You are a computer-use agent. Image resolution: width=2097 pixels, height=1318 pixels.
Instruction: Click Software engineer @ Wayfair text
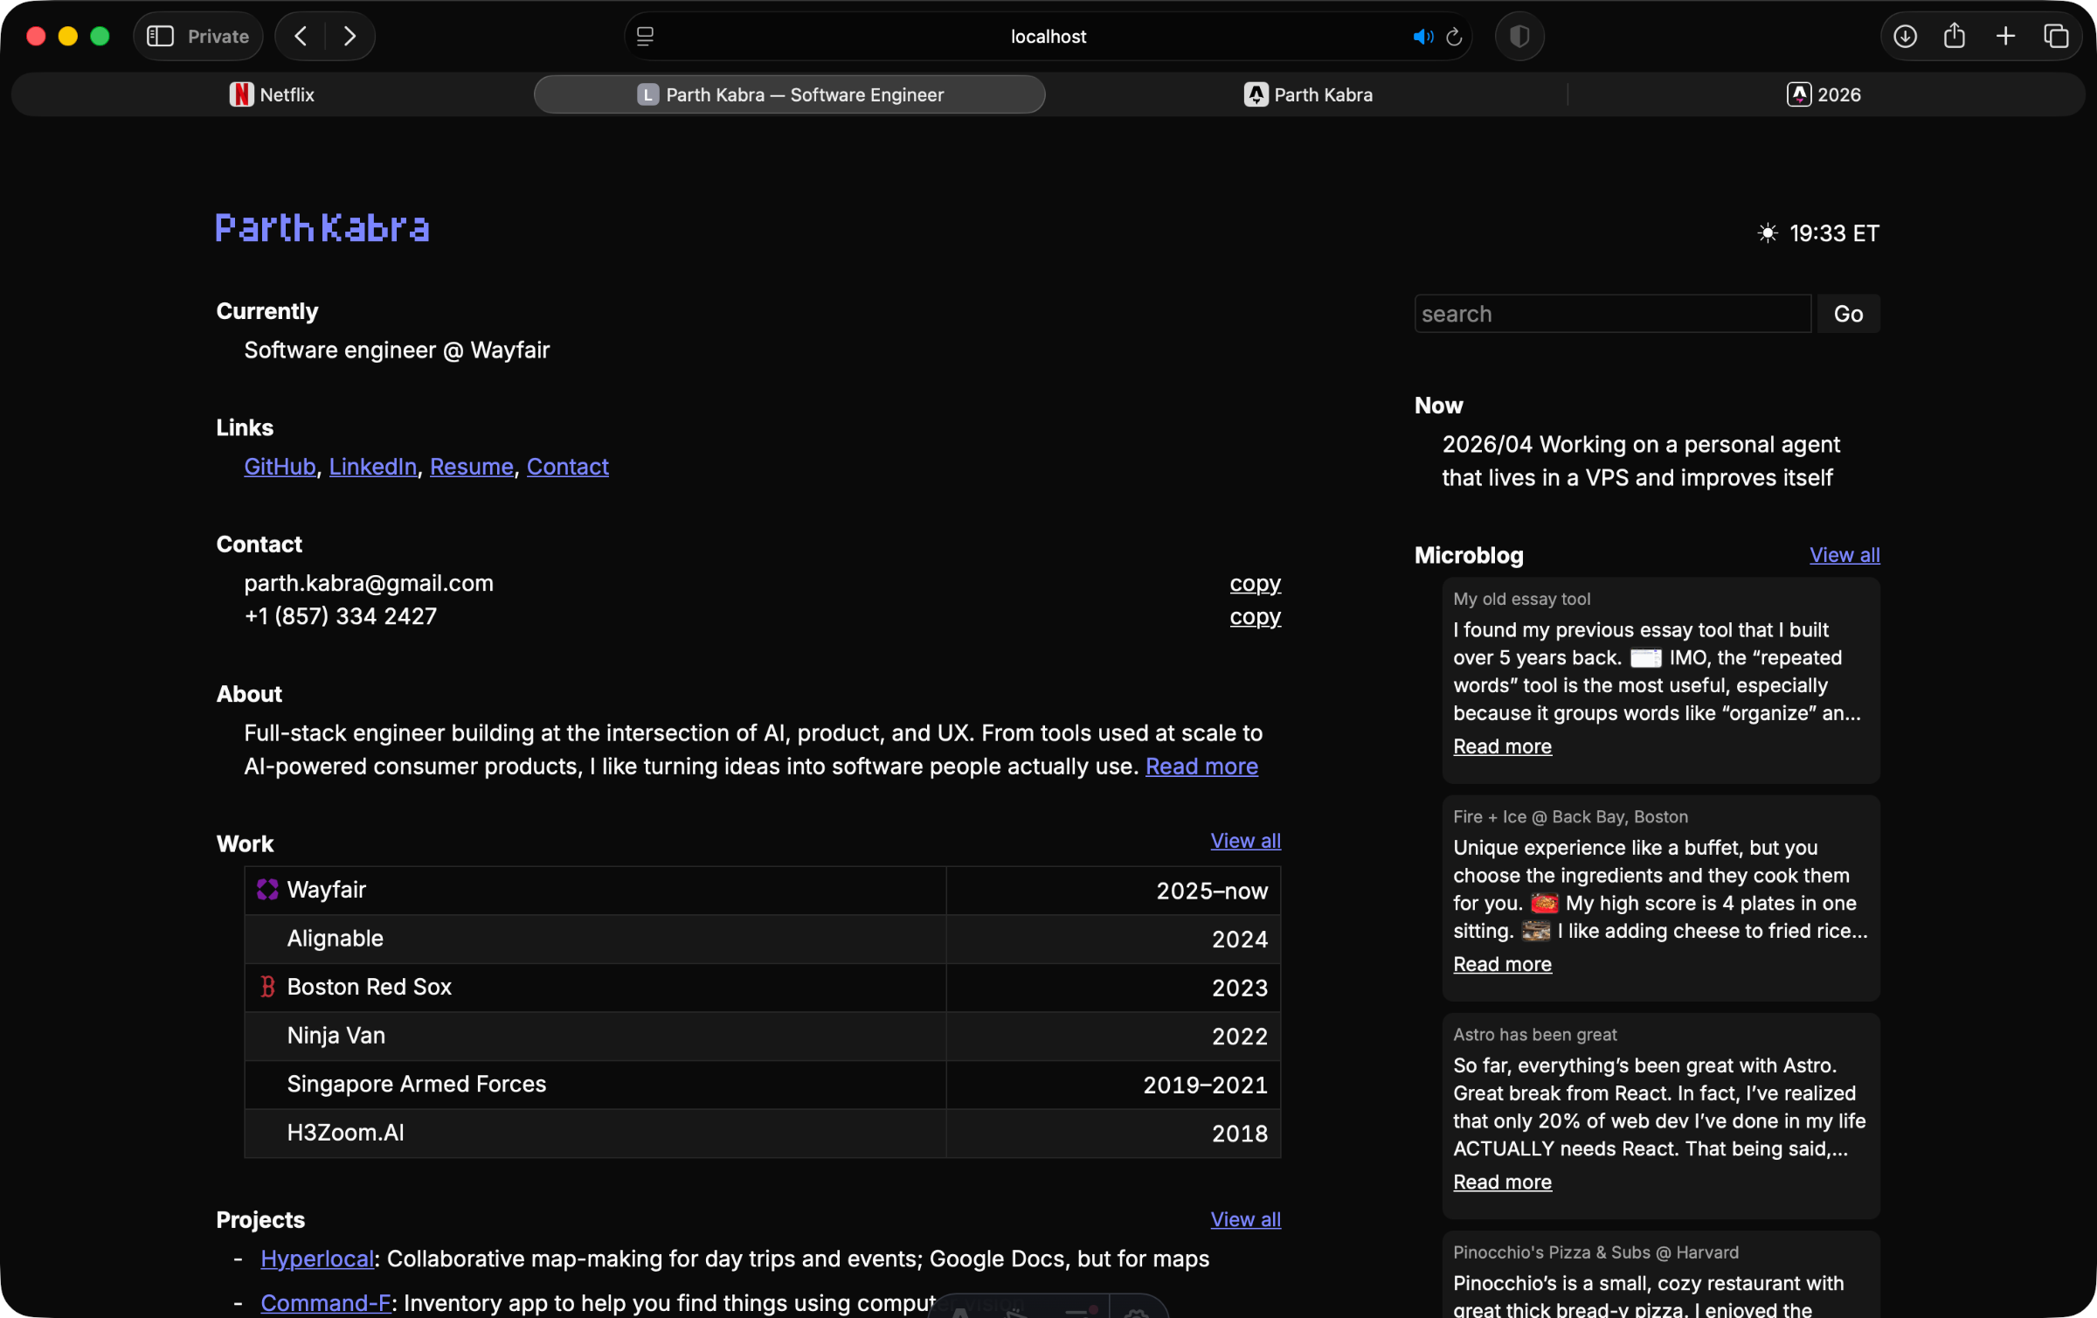point(397,350)
